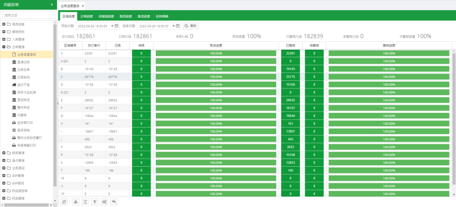Close the 业务进度查询 tab
The width and height of the screenshot is (456, 207).
(83, 6)
